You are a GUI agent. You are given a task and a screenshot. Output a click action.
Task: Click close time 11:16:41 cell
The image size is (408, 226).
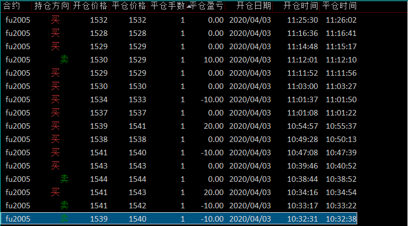click(x=341, y=33)
